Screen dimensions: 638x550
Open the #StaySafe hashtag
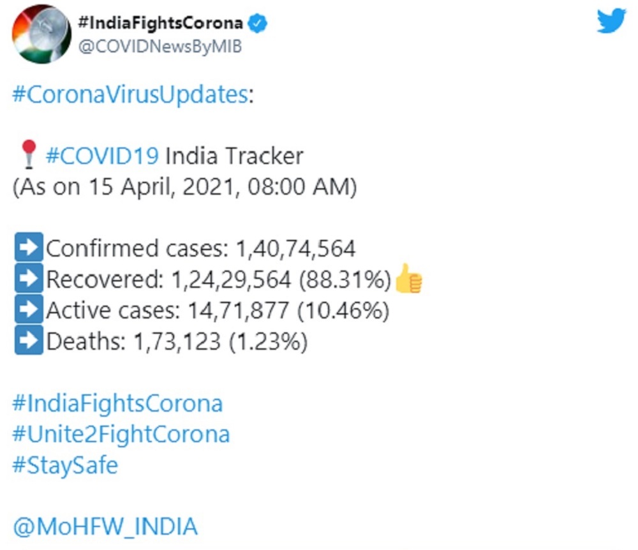[x=65, y=465]
